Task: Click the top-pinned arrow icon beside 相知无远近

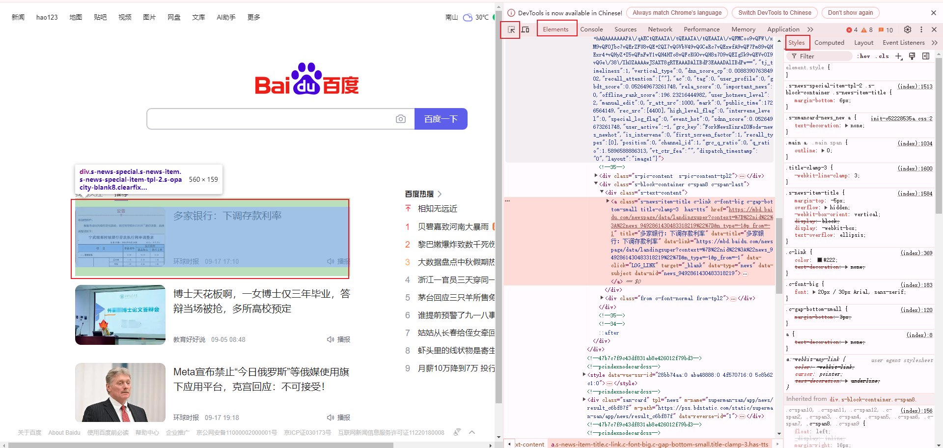Action: [x=408, y=208]
